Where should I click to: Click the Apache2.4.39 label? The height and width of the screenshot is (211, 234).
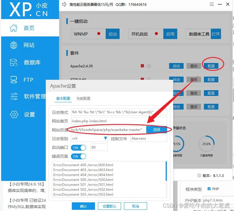(81, 66)
